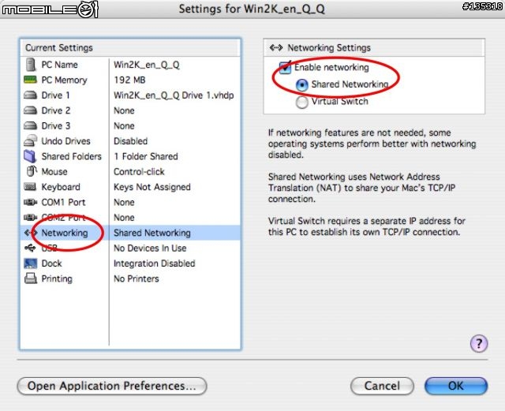Select the COM1 Port setting label
Viewport: 505px width, 411px height.
click(x=63, y=202)
